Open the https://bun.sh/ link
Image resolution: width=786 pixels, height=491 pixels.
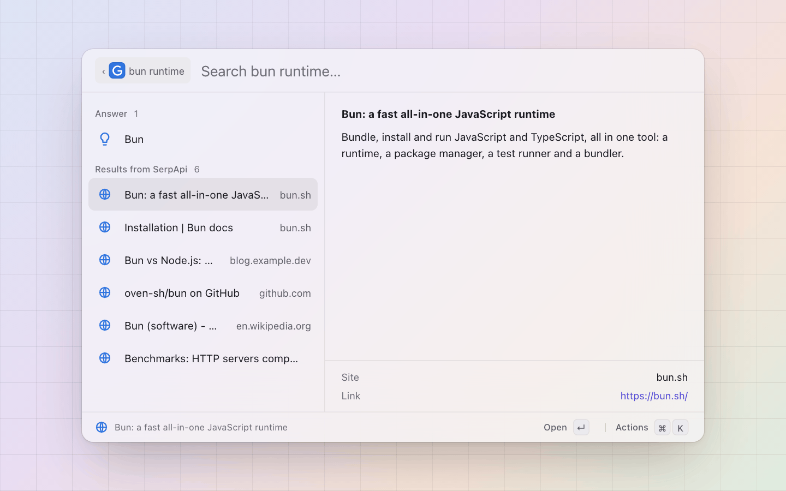pos(654,396)
